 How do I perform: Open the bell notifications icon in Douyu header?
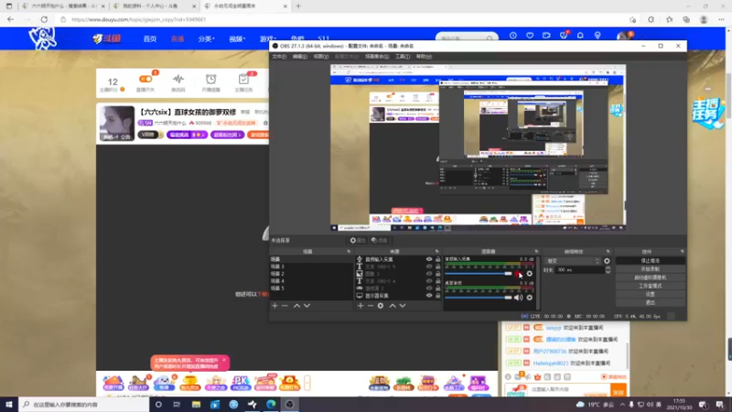pos(580,36)
